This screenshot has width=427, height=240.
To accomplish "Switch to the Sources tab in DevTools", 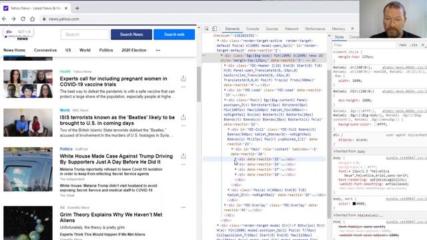I will (x=272, y=29).
